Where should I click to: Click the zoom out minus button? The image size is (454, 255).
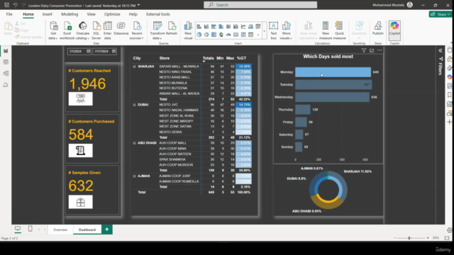coord(394,238)
